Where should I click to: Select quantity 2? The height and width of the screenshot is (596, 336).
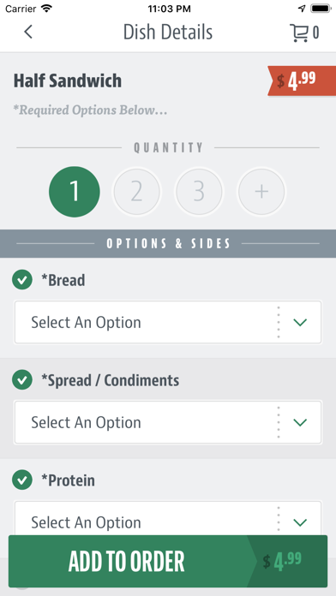click(x=136, y=192)
